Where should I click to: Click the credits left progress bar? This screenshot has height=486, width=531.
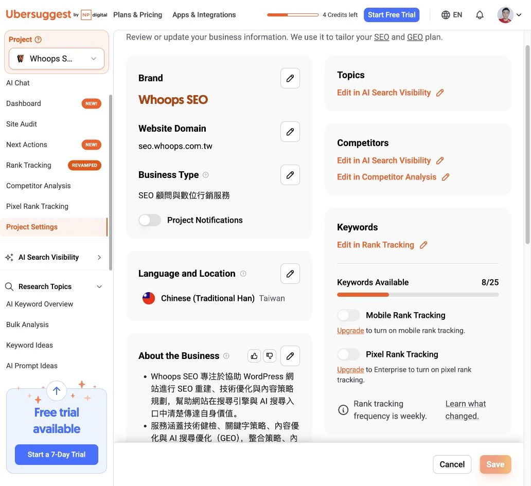293,15
